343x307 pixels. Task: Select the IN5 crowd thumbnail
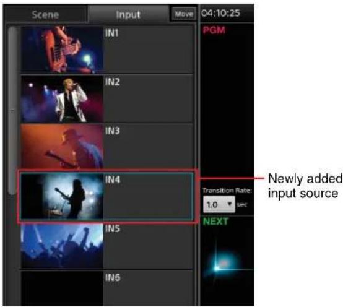coord(62,246)
